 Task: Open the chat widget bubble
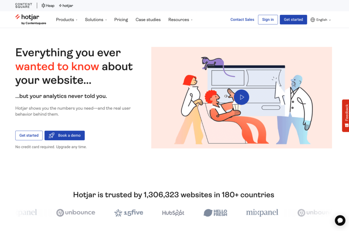tap(340, 220)
